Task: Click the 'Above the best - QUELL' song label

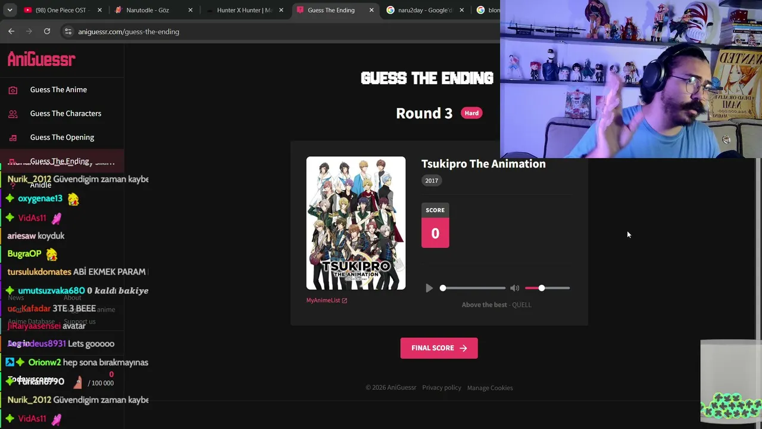Action: point(496,305)
